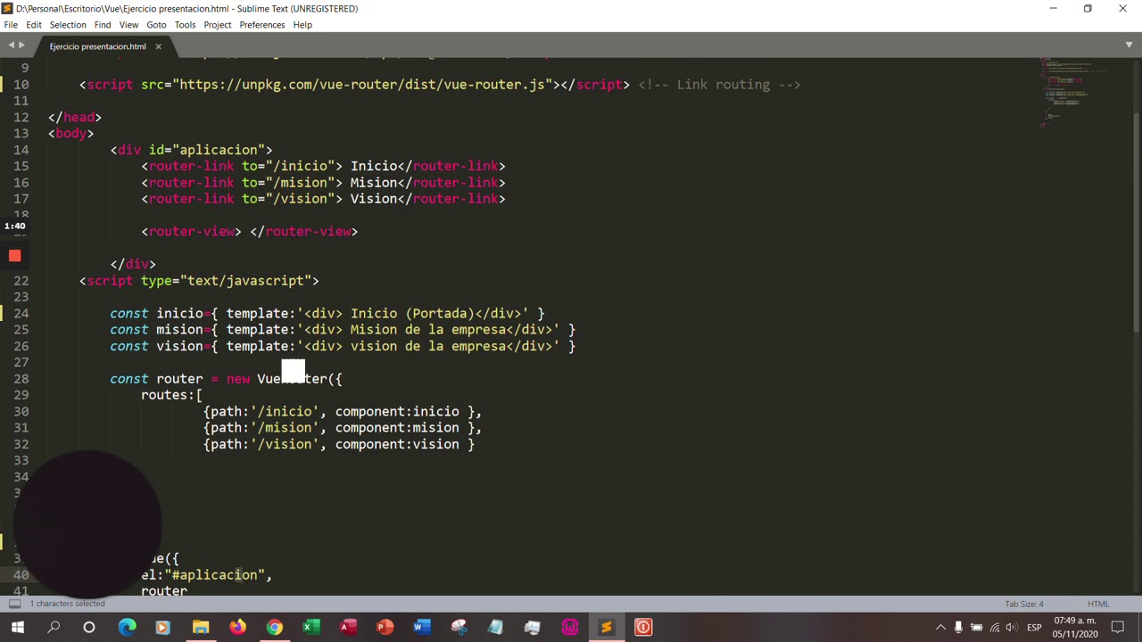1142x642 pixels.
Task: Click the red stop recording button
Action: [14, 257]
